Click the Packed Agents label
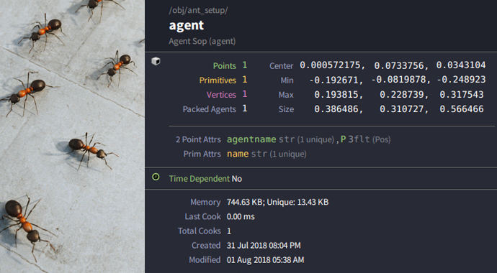The height and width of the screenshot is (273, 497). [209, 109]
